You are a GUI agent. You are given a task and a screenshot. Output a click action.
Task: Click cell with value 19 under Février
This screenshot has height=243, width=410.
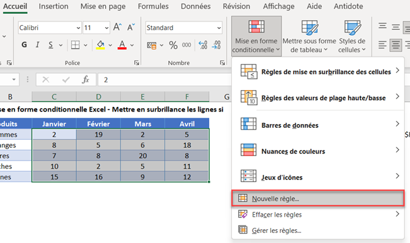[98, 135]
